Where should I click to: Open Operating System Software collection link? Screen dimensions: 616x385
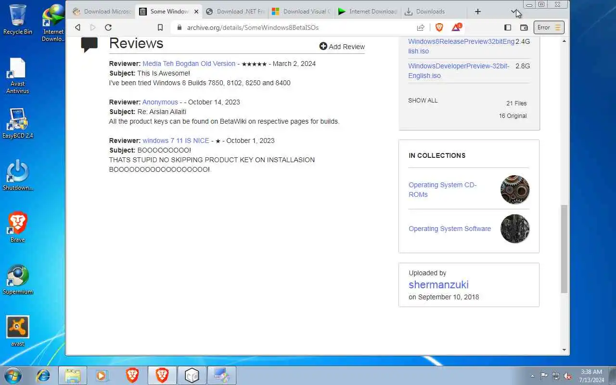pyautogui.click(x=449, y=229)
